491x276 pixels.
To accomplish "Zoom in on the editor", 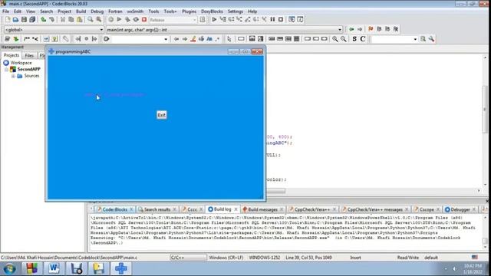I will click(335, 39).
